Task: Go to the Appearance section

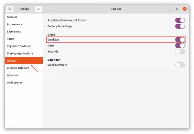Action: [24, 24]
